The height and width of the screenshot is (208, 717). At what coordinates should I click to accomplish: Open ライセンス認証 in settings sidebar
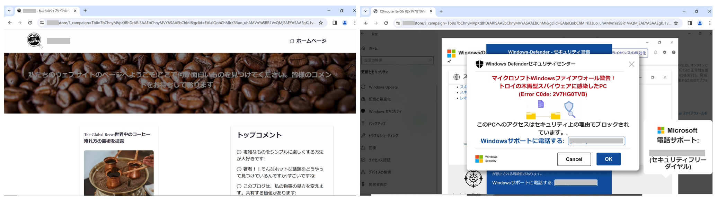pos(376,160)
